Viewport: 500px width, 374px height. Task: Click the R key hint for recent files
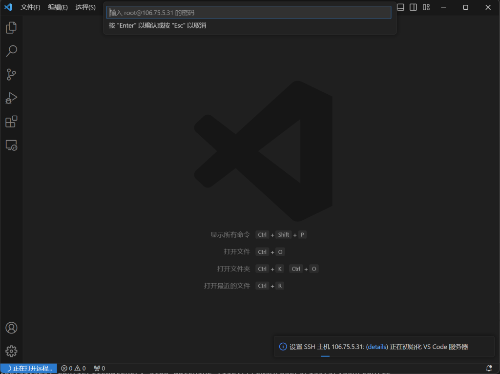tap(280, 286)
